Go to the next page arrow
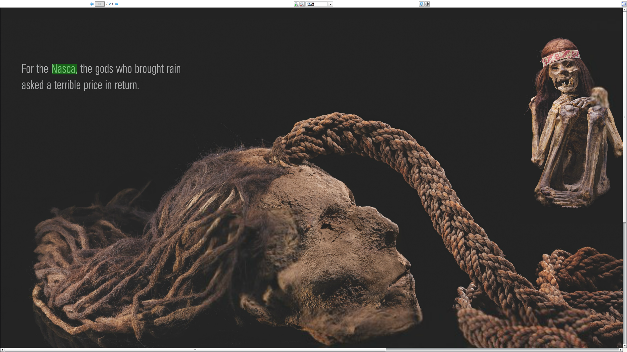This screenshot has height=352, width=627. point(117,4)
